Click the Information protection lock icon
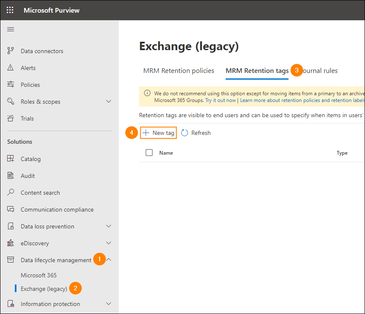The width and height of the screenshot is (365, 314). pyautogui.click(x=11, y=303)
